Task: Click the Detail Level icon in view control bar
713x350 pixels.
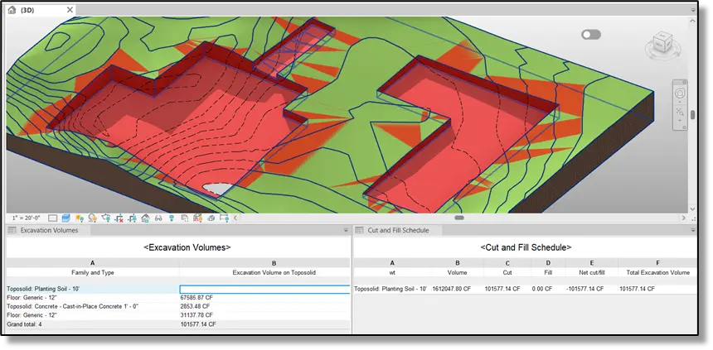Action: (x=53, y=218)
